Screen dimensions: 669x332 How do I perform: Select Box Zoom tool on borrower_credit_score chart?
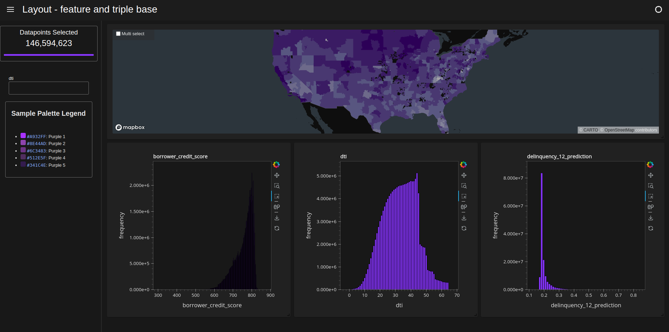(x=277, y=186)
